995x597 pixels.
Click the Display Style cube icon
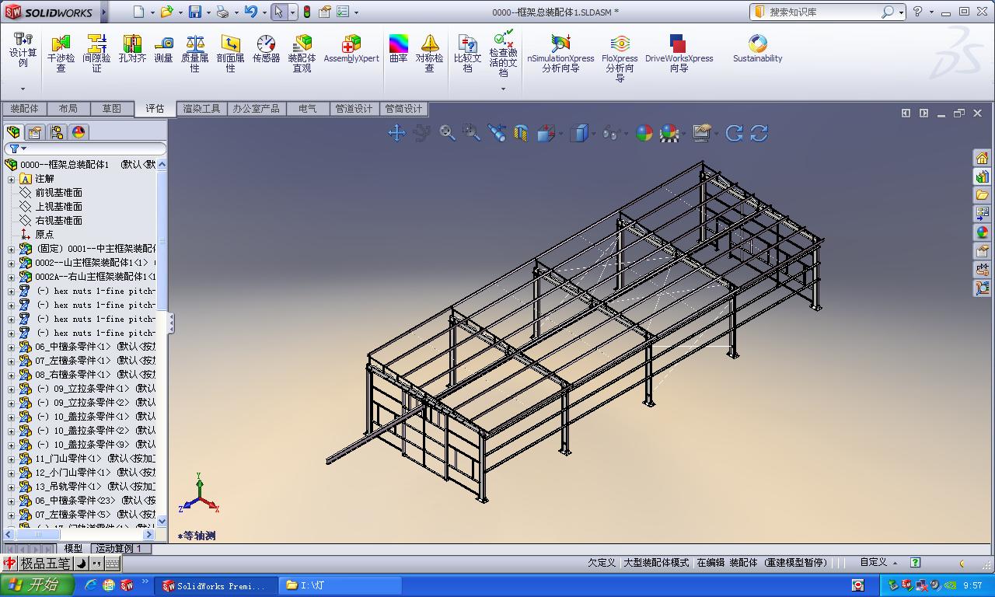578,133
